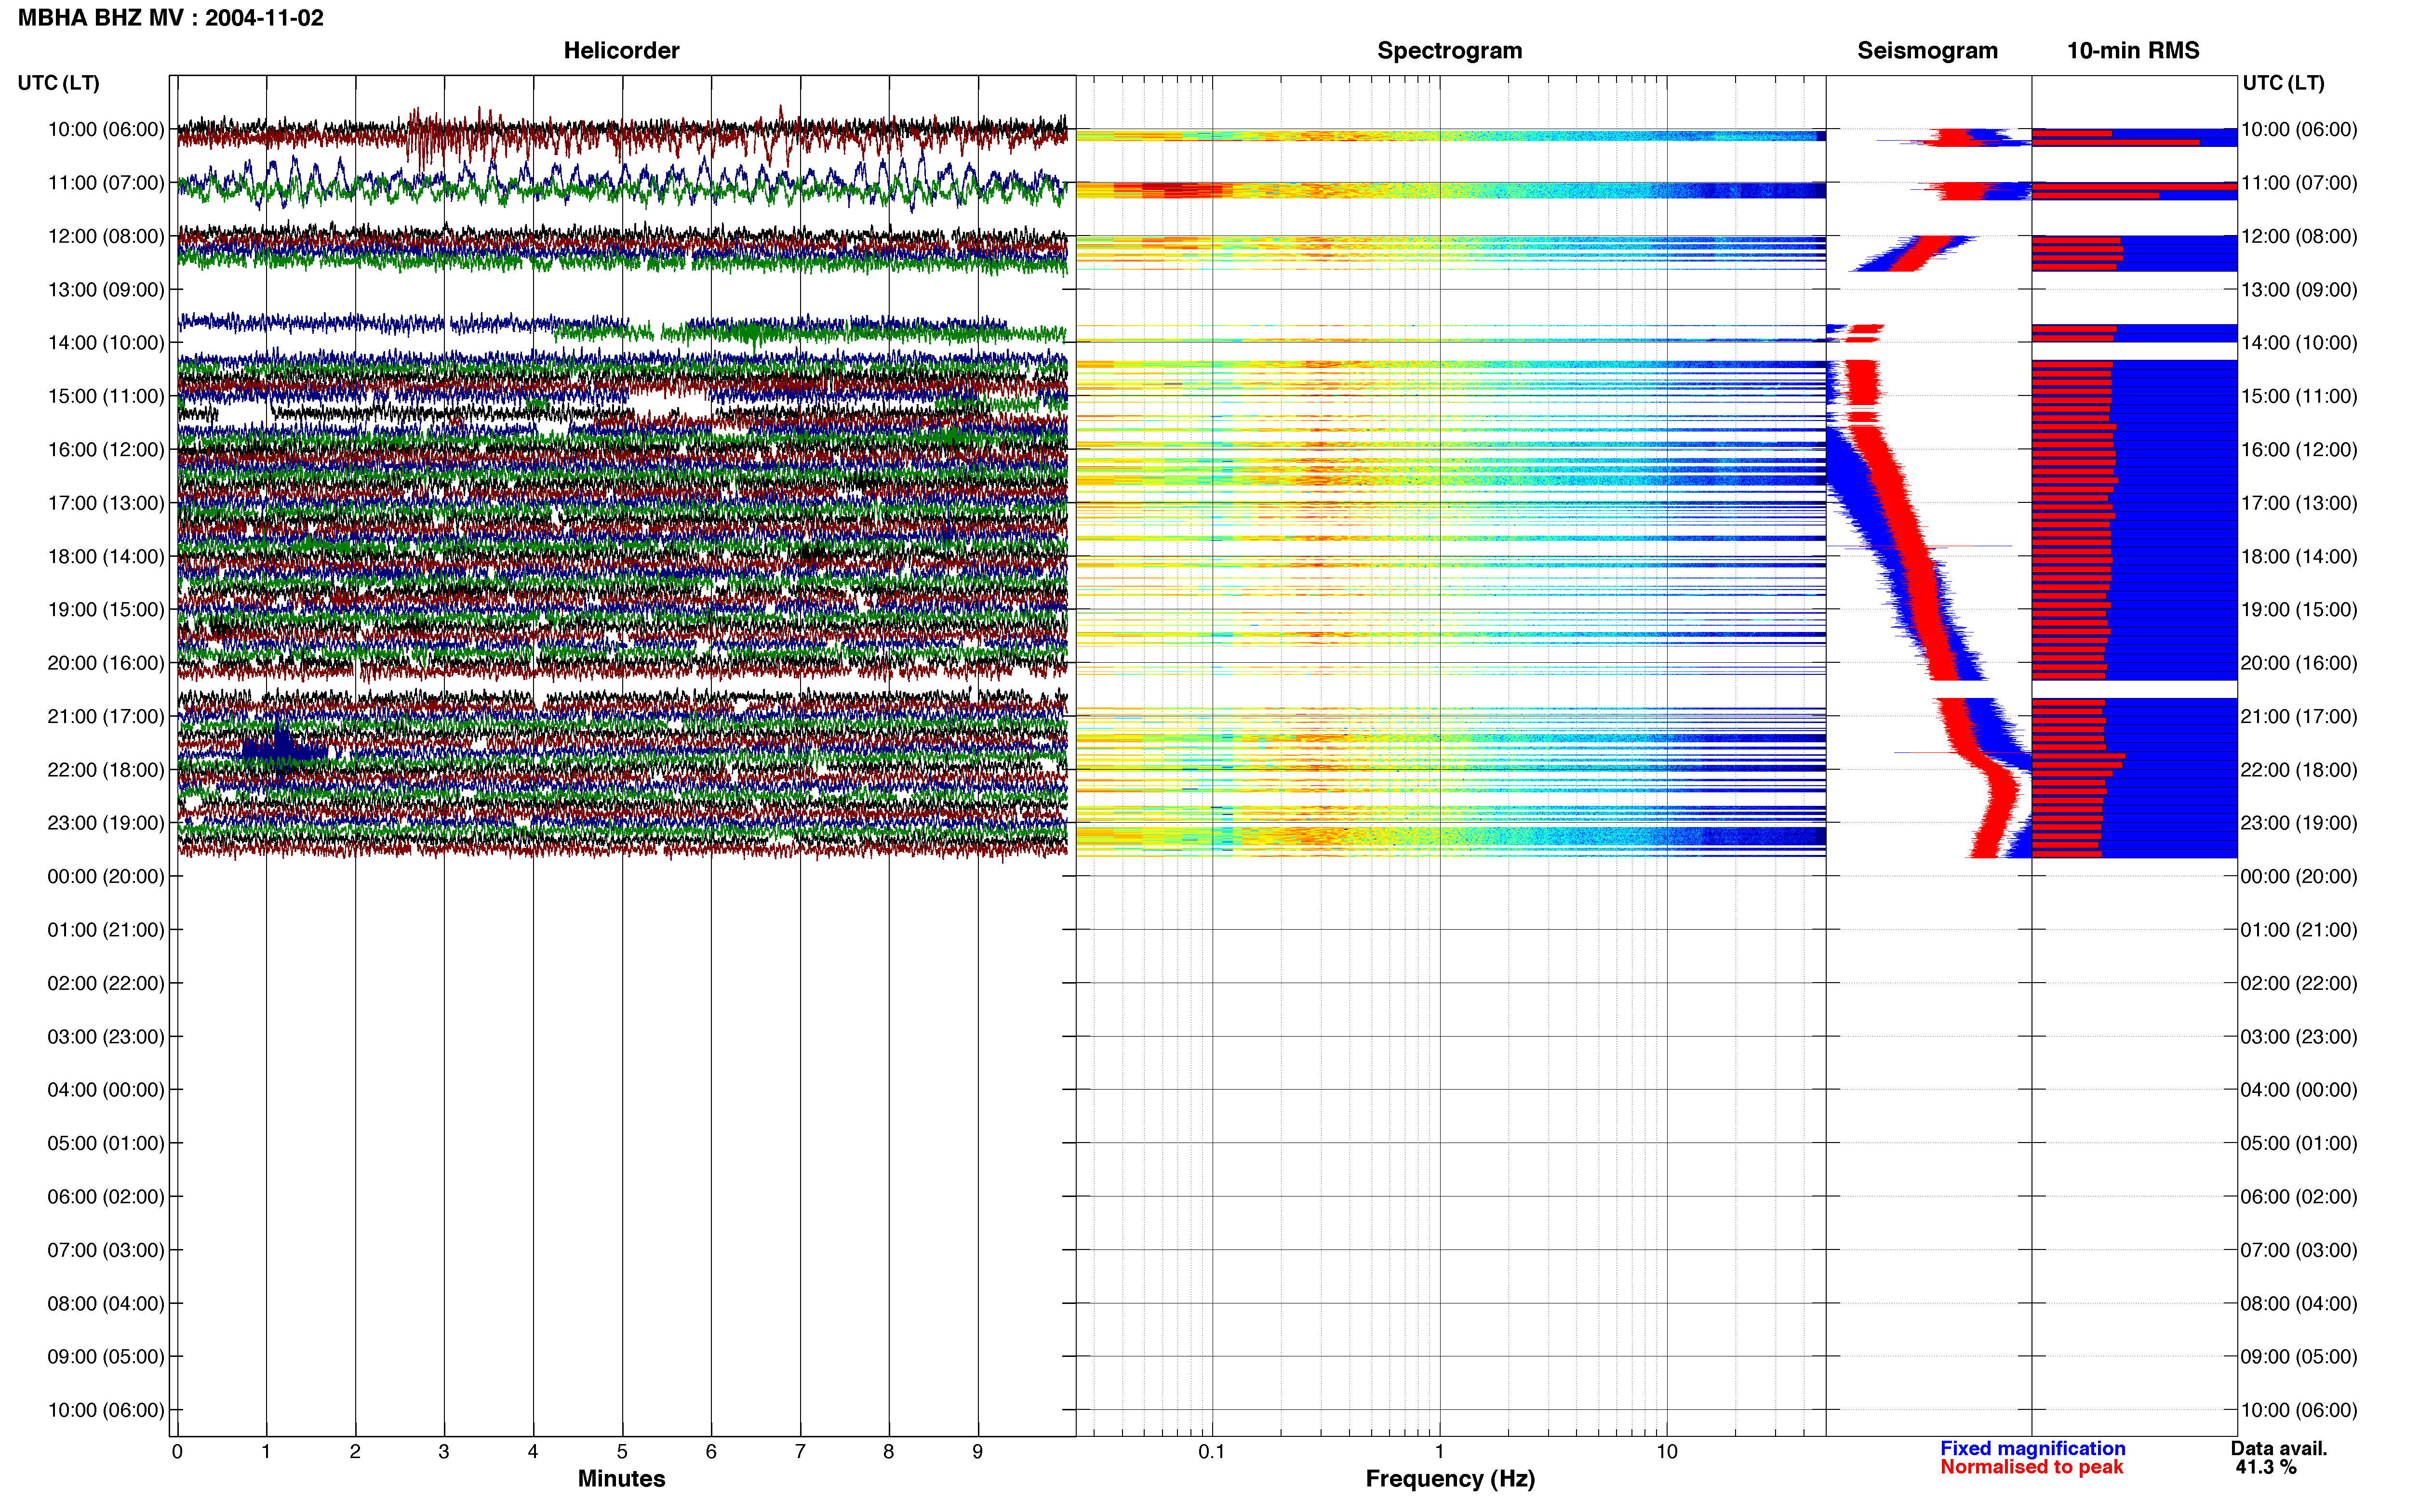Viewport: 2419px width, 1512px height.
Task: Click the '10-min RMS' panel heading
Action: [x=2133, y=50]
